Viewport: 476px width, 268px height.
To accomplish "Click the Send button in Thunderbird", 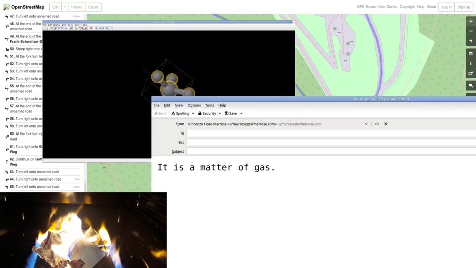I will coord(160,113).
